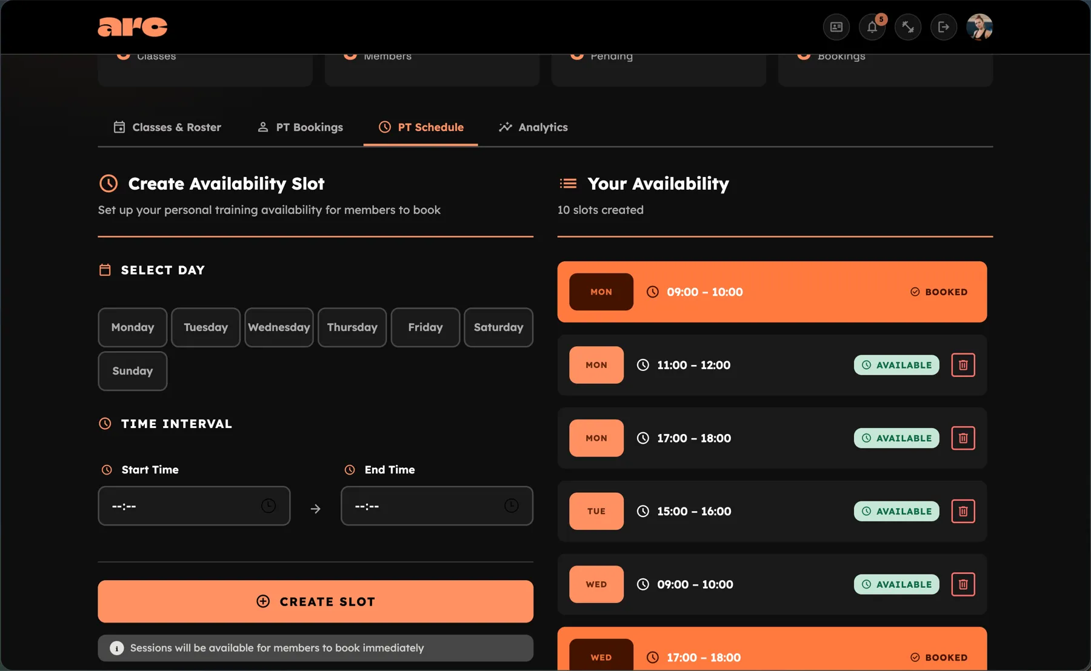Click the calendar icon beside Select Day
The image size is (1091, 671).
tap(105, 270)
